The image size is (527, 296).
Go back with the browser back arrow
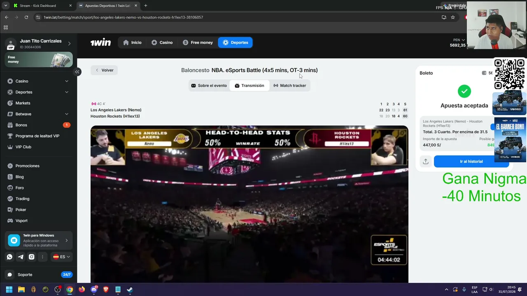(x=6, y=17)
